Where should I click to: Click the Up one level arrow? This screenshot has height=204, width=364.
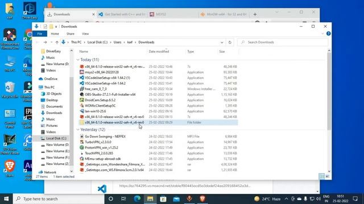click(x=57, y=42)
